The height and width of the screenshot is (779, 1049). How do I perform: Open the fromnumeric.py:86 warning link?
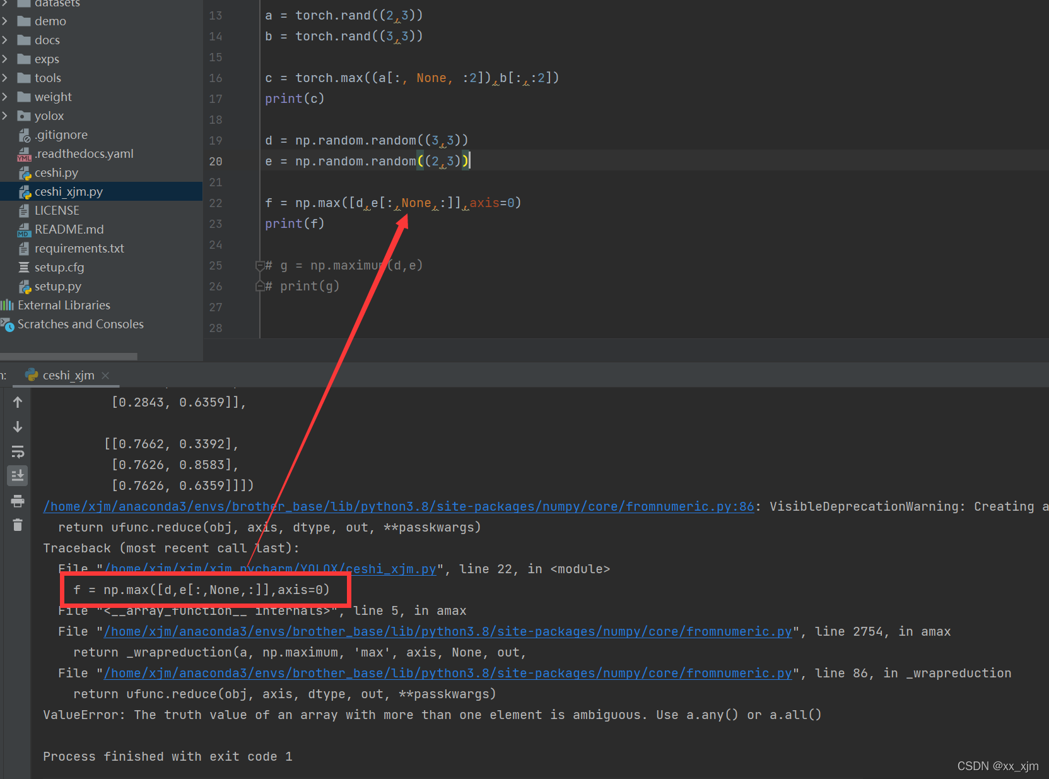(399, 507)
